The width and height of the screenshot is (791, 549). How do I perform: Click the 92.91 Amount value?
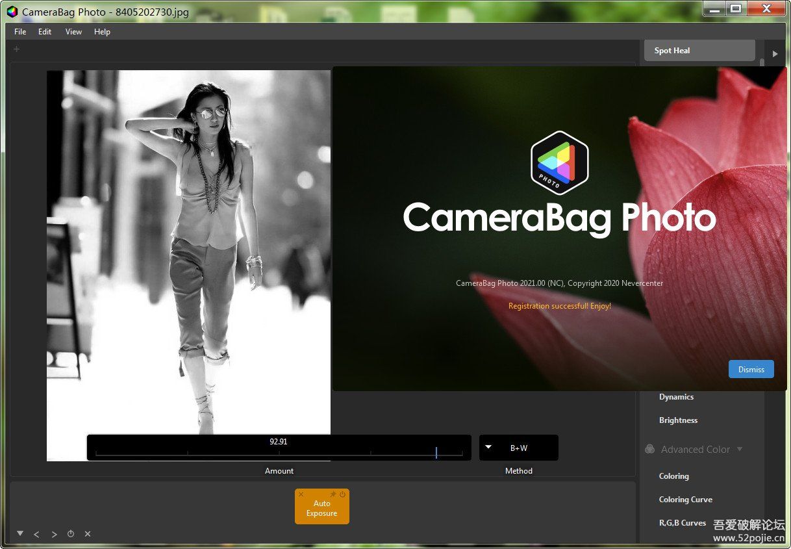279,441
